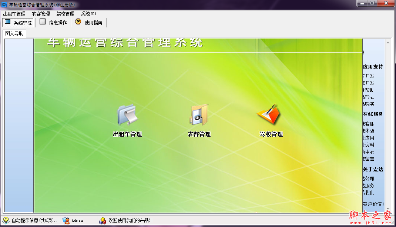Click sidebar link ending in 资料
This screenshot has height=227, width=396.
click(369, 145)
